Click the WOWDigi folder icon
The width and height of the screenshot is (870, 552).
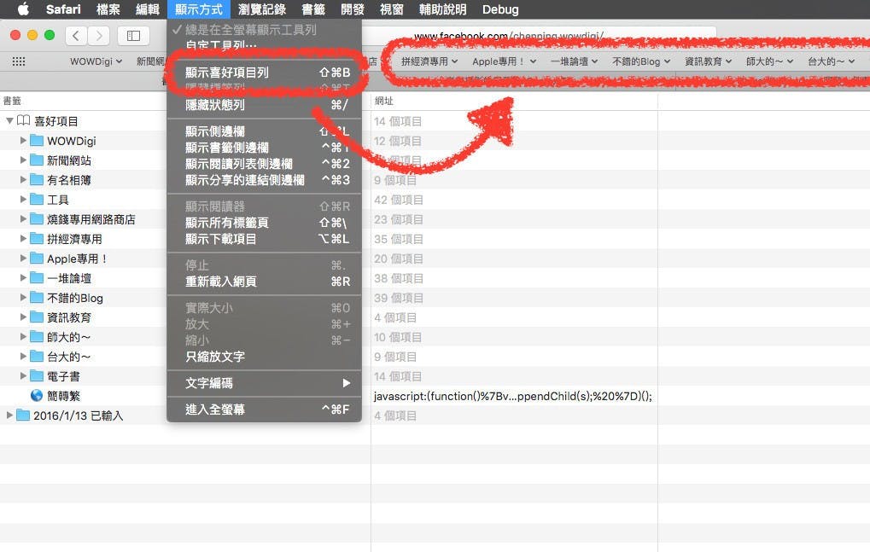click(x=37, y=140)
